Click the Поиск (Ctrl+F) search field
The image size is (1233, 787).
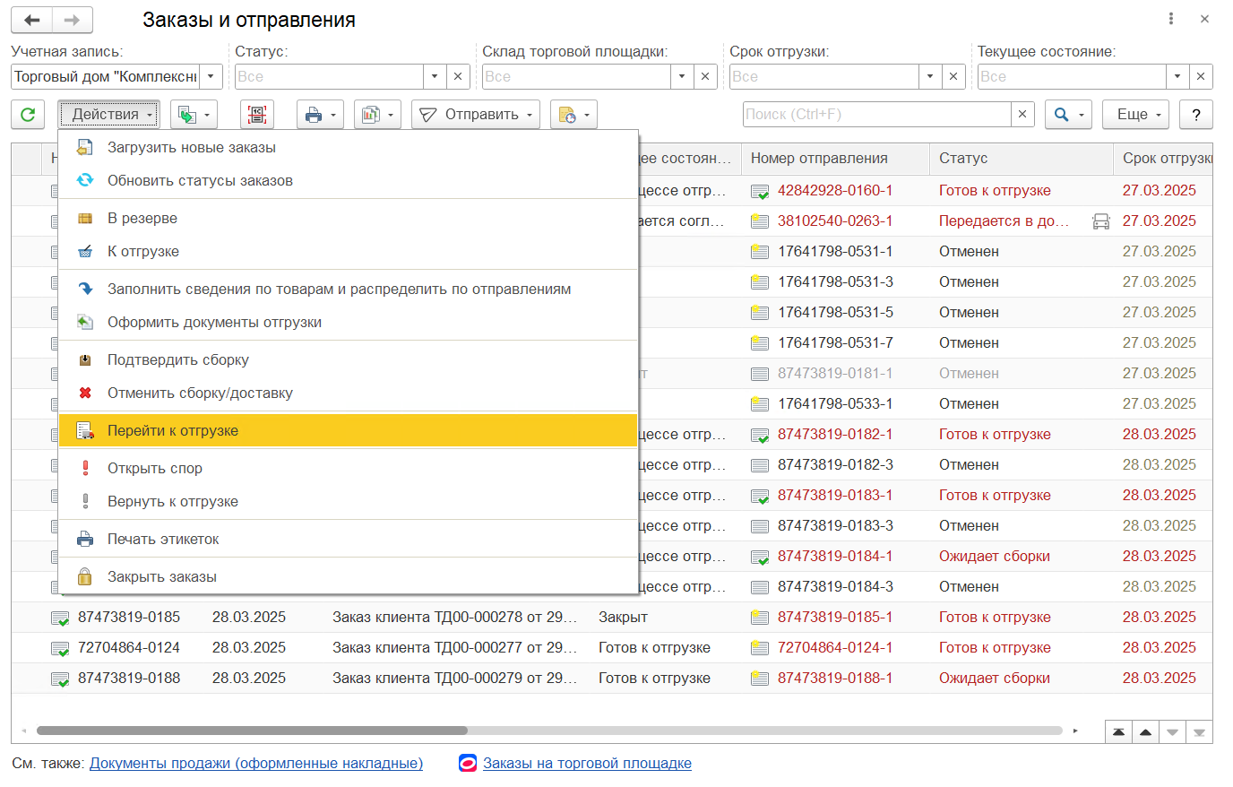(876, 115)
